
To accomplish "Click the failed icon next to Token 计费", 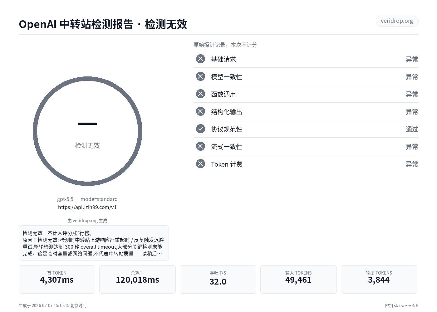I will pyautogui.click(x=200, y=164).
